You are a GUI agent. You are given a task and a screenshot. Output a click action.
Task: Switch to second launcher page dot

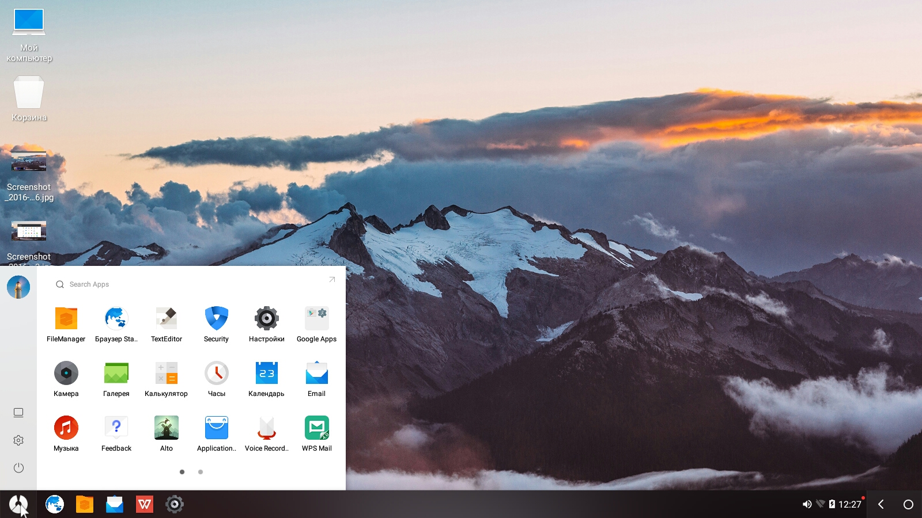coord(201,472)
